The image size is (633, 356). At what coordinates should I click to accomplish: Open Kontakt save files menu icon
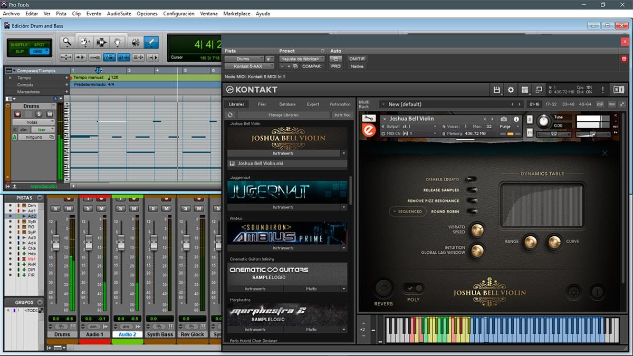497,90
